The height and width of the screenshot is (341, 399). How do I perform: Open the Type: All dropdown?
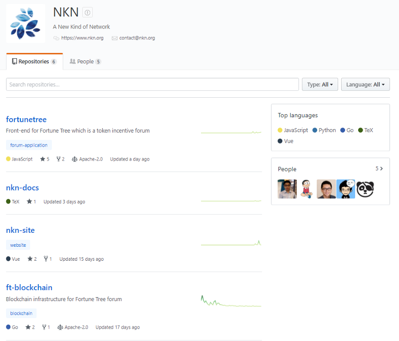tap(320, 84)
